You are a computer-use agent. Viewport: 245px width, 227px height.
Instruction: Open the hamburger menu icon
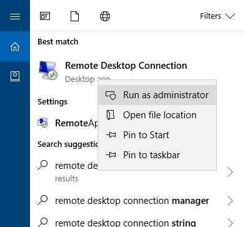15,16
